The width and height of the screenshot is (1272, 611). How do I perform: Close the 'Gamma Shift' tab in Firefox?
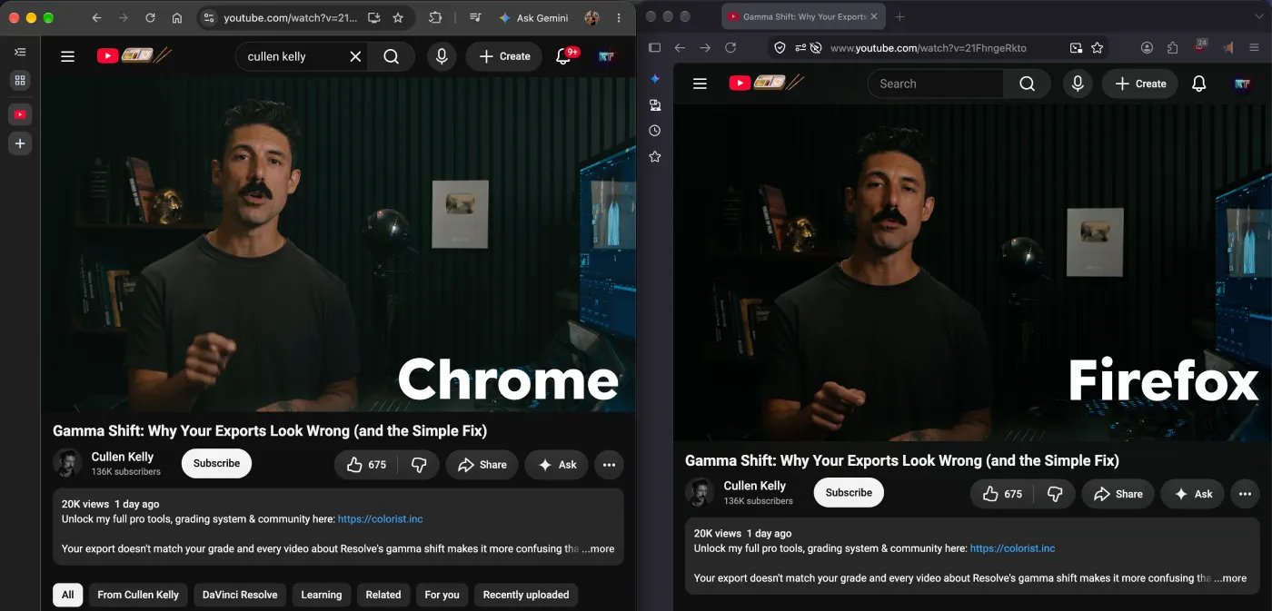coord(873,16)
